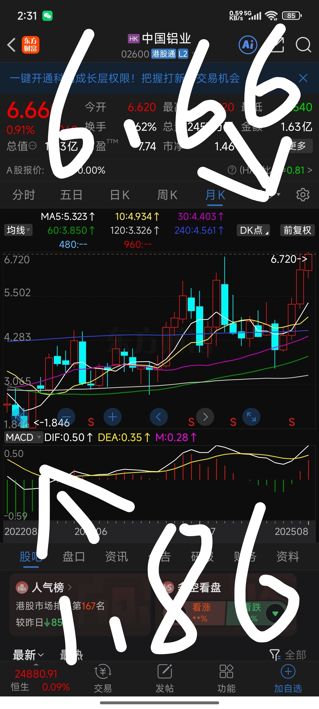Tap WeChat notification icon in status bar
Image resolution: width=319 pixels, height=709 pixels.
47,16
